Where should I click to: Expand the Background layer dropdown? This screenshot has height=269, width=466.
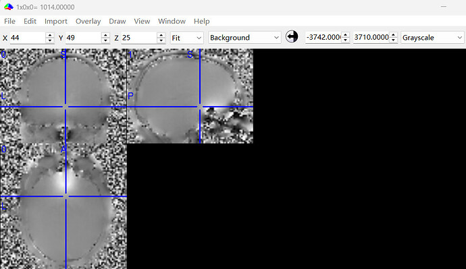(x=244, y=38)
